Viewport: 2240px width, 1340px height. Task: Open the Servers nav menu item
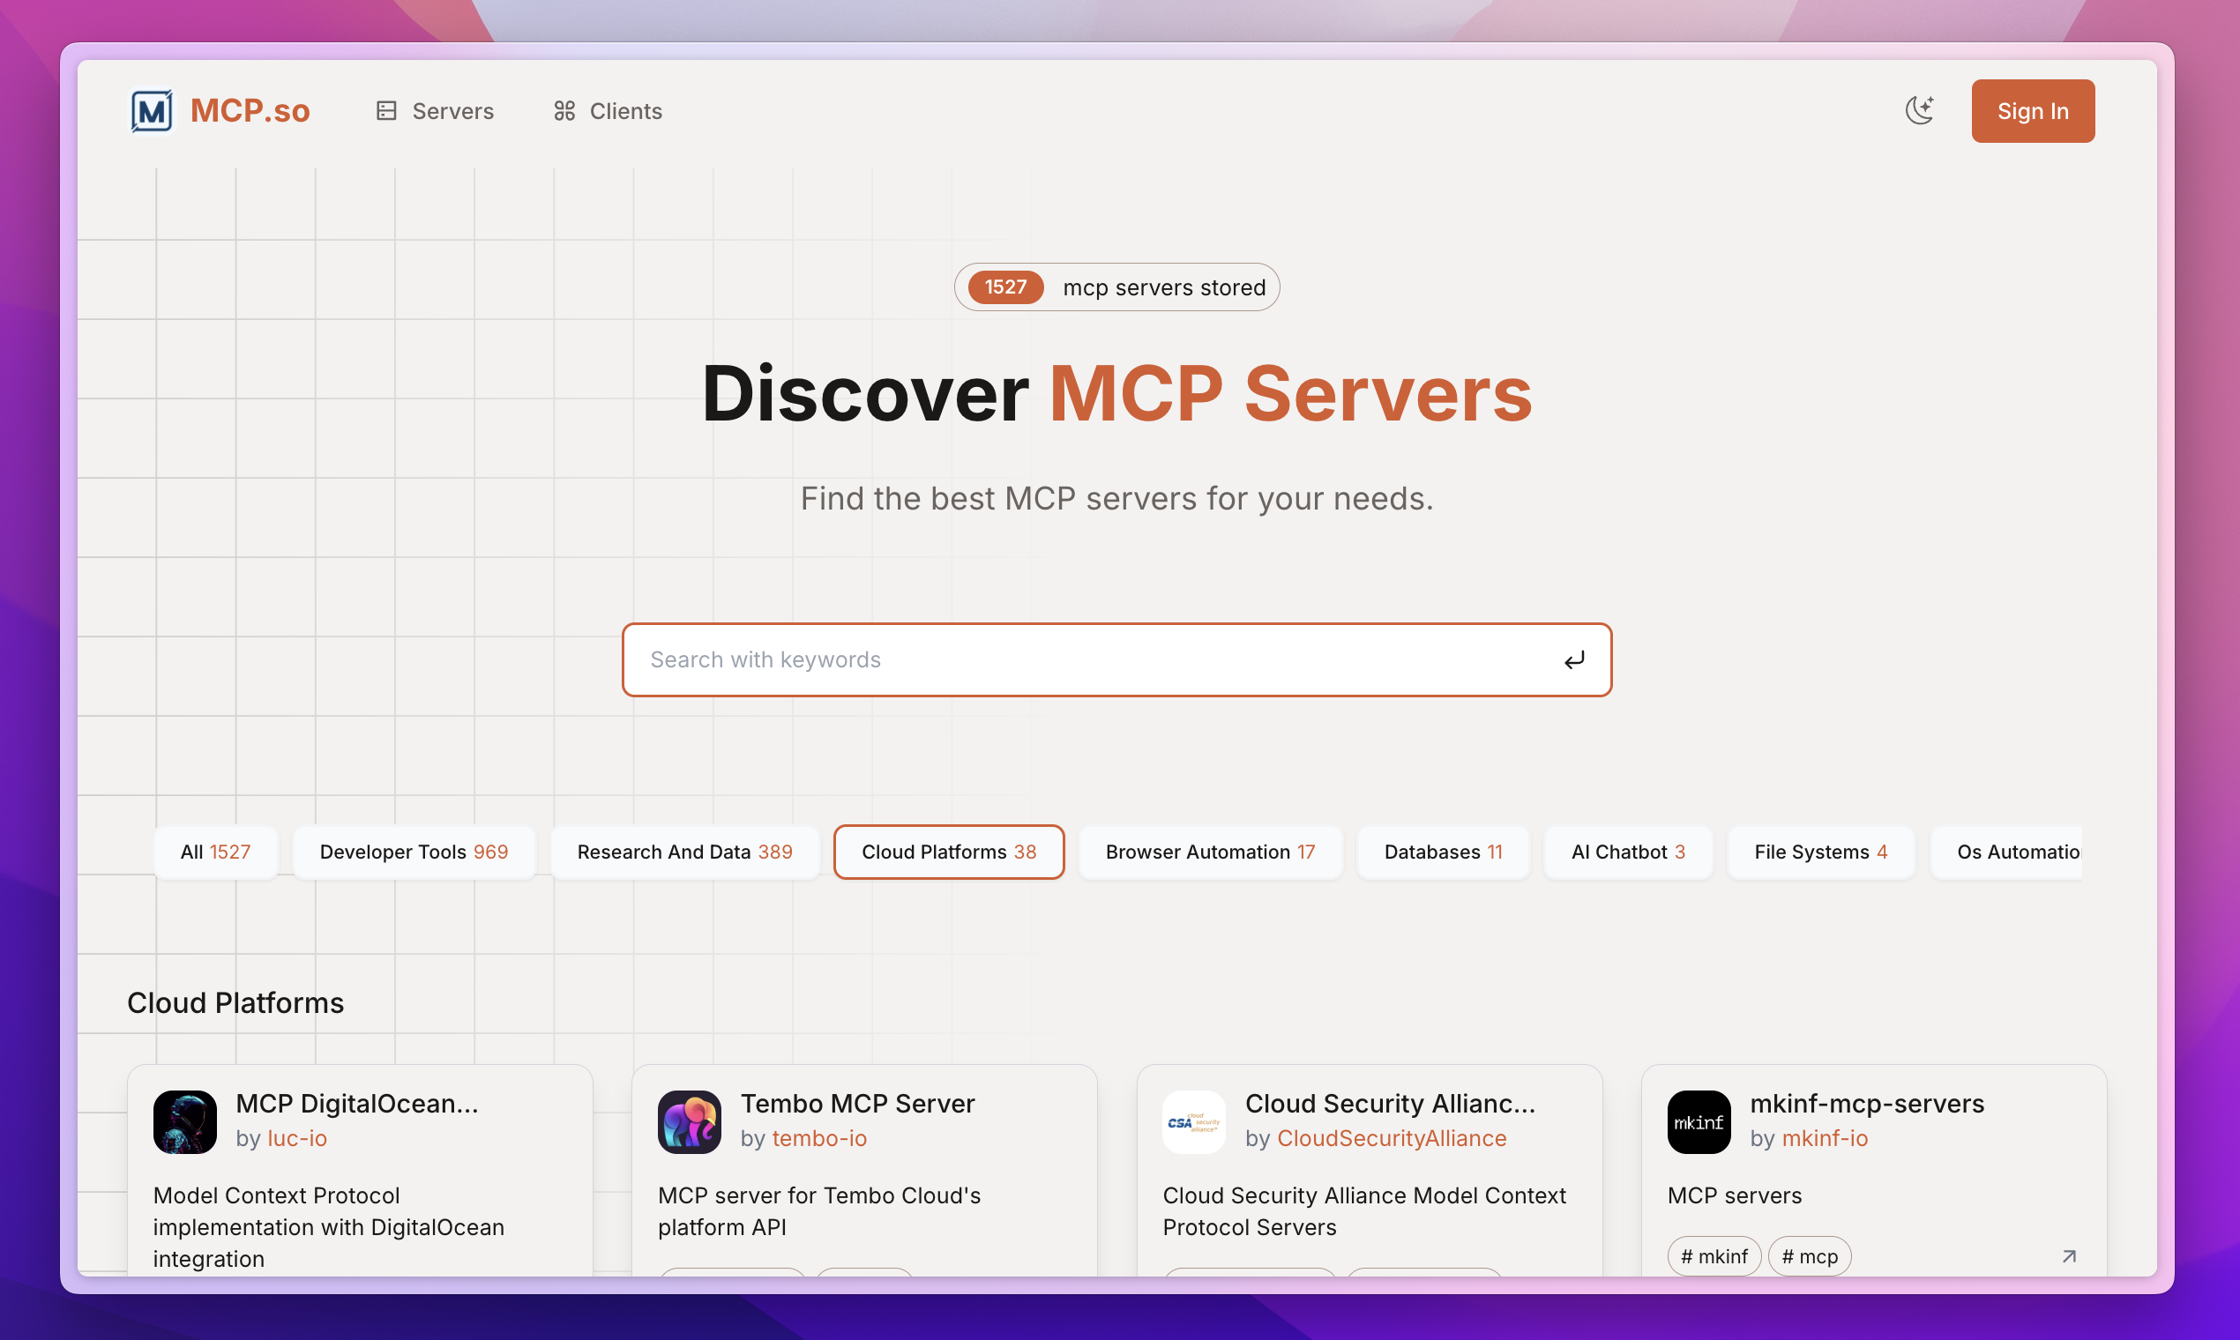pyautogui.click(x=435, y=111)
